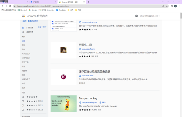This screenshot has width=182, height=117.
Task: Go back using the browser back arrow
Action: point(2,6)
